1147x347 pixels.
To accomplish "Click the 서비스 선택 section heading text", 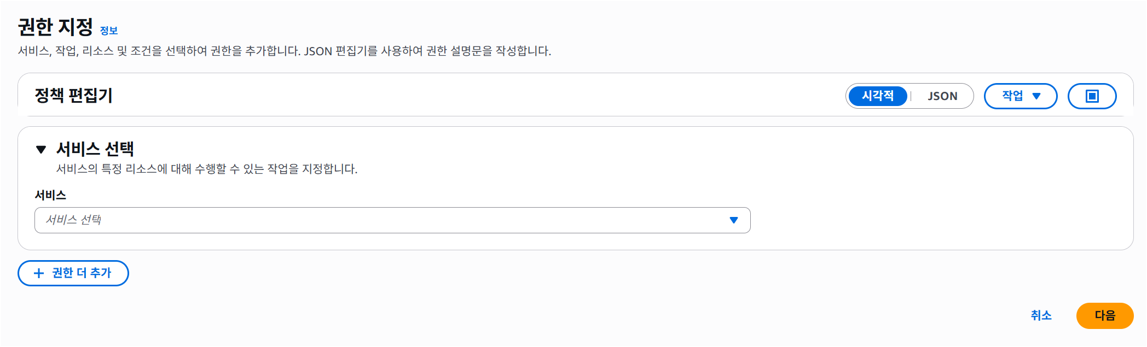I will click(x=95, y=149).
